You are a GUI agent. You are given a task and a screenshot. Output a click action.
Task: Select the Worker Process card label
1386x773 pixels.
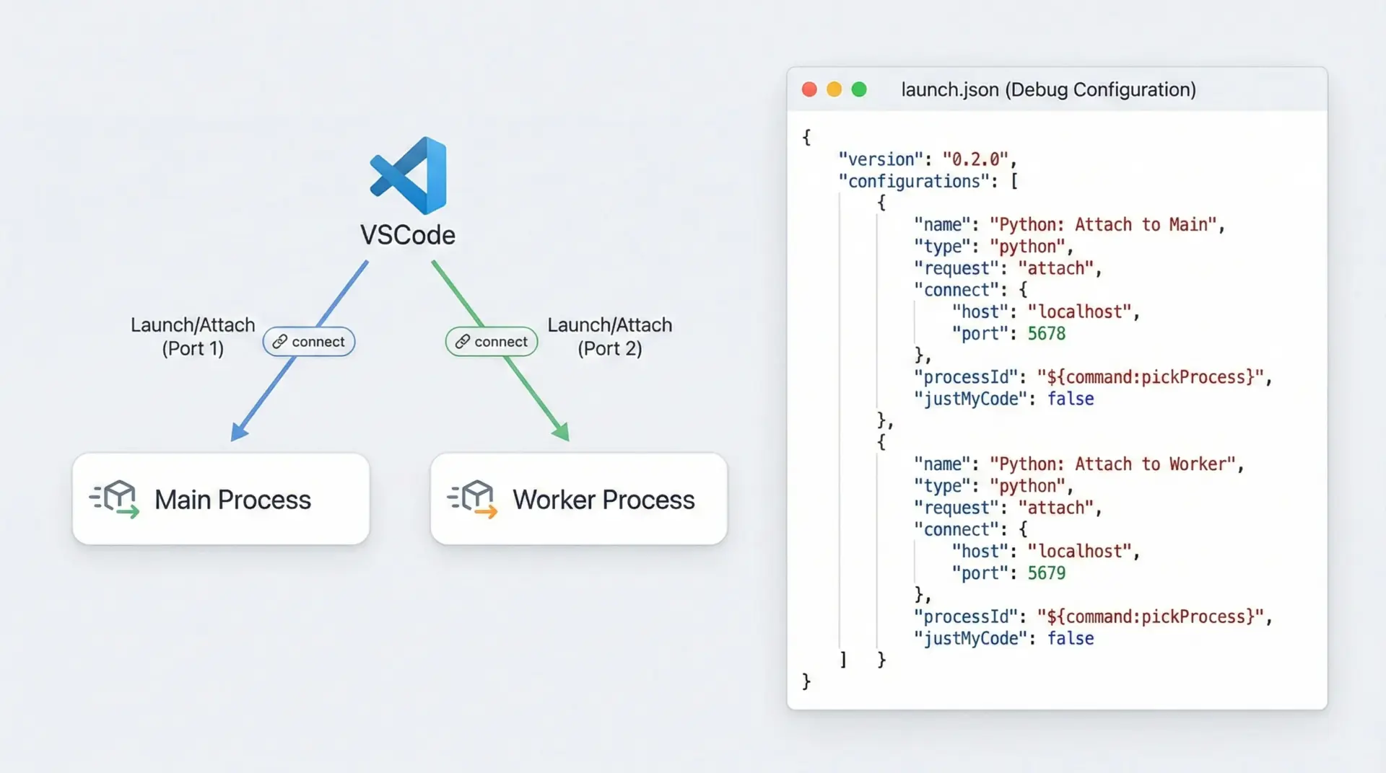coord(603,500)
